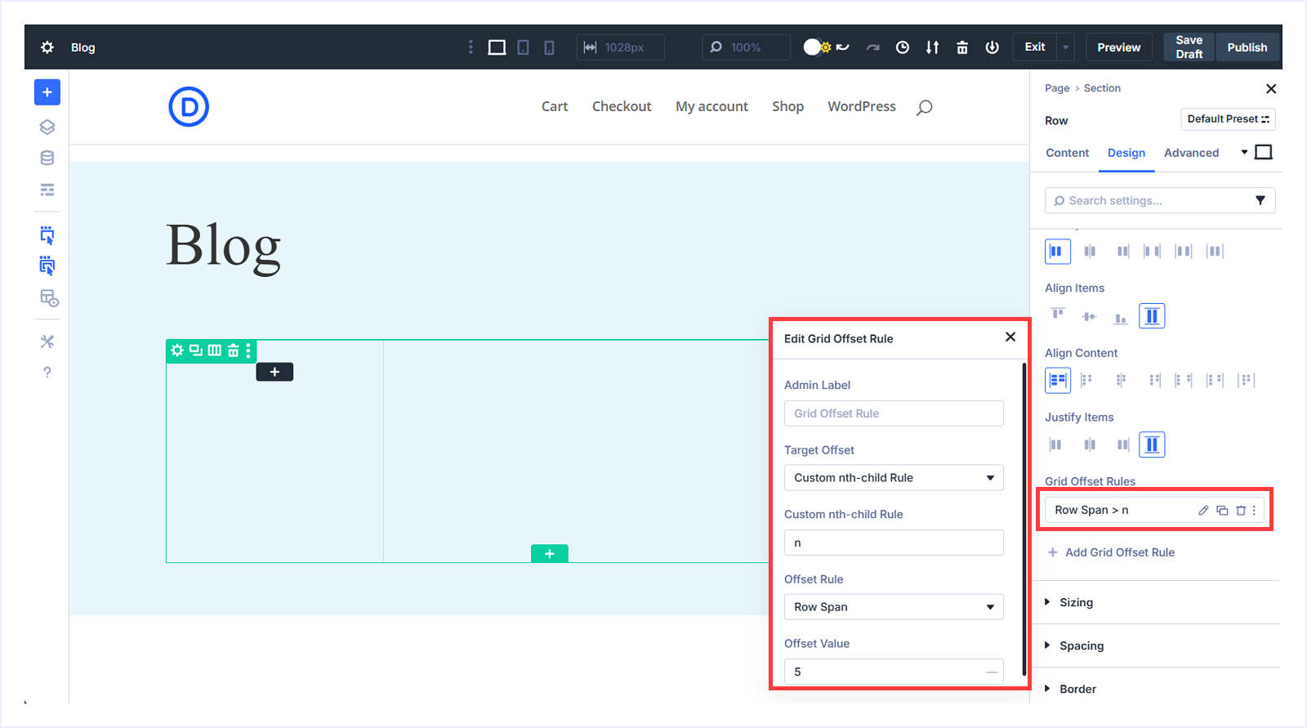1307x728 pixels.
Task: Duplicate the Row Span > n rule
Action: (1222, 510)
